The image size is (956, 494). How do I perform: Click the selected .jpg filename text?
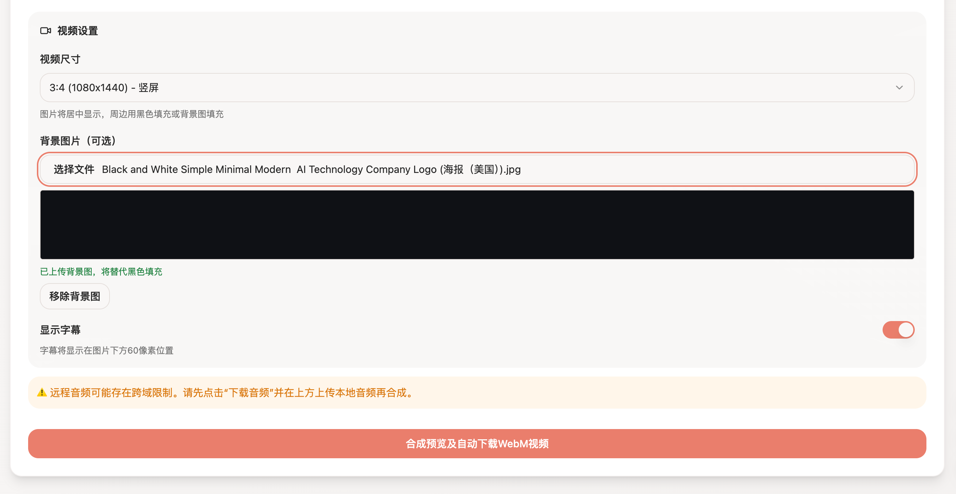(x=311, y=170)
